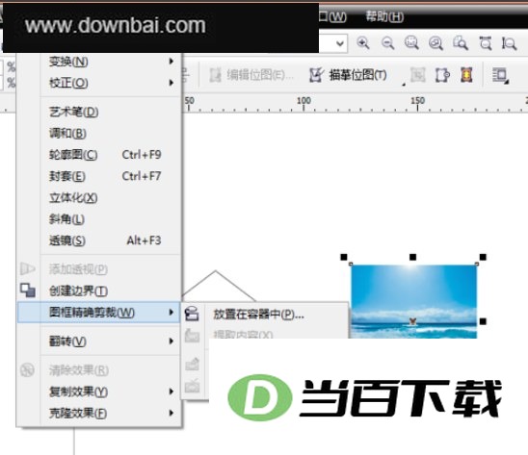Click the greyed 编辑位图(E) button

[x=251, y=75]
